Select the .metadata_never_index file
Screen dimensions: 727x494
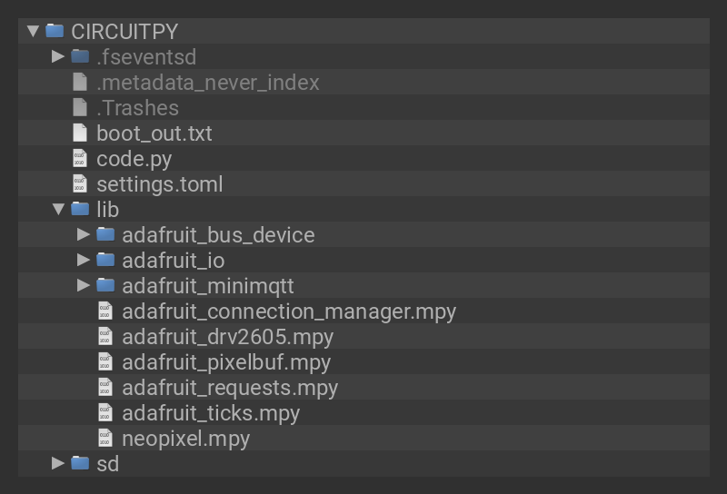coord(207,82)
